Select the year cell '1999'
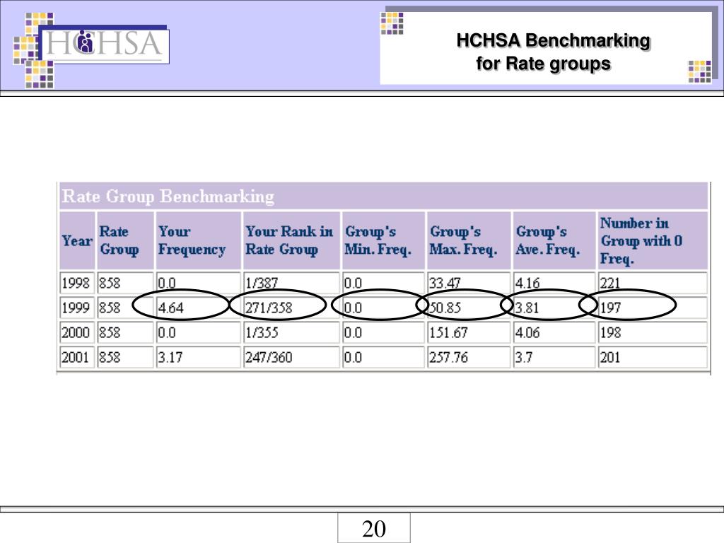The width and height of the screenshot is (724, 543). click(x=77, y=308)
